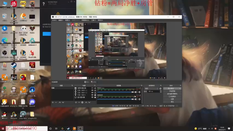
Task: Click 工作室模式 studio mode button
Action: 172,97
